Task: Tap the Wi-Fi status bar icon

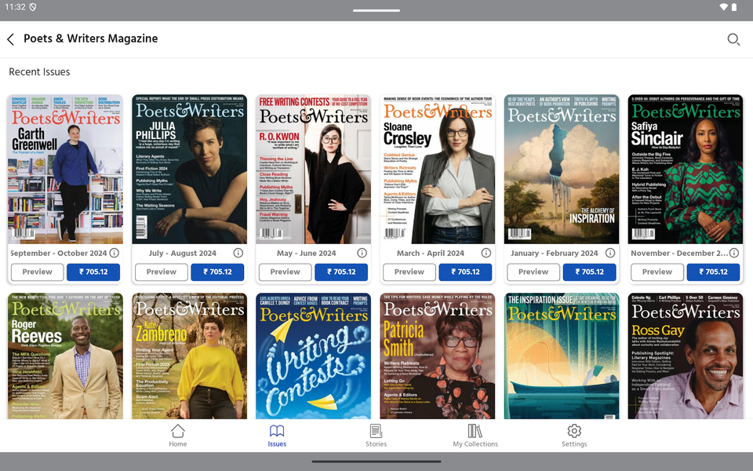Action: [723, 7]
